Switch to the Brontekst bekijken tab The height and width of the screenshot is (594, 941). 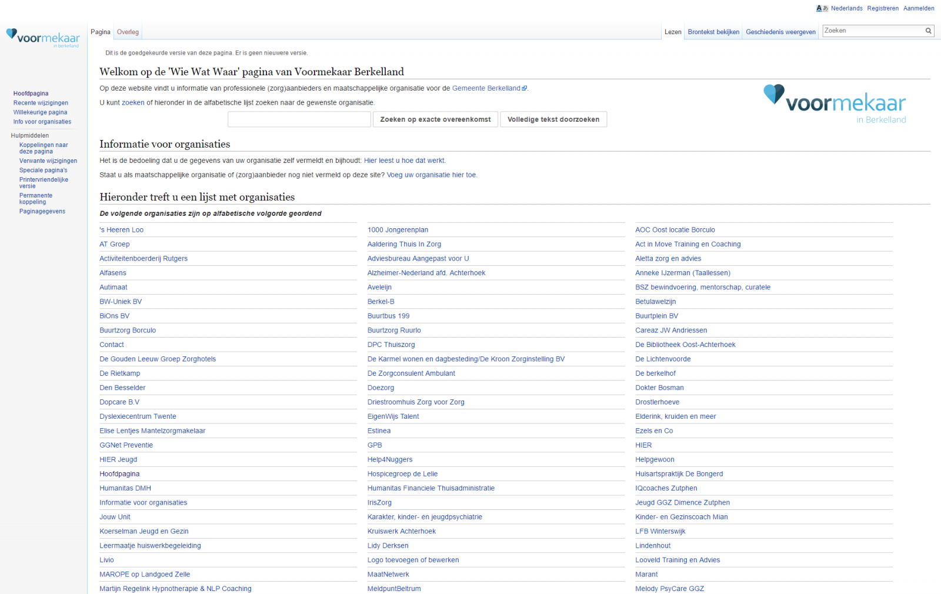tap(713, 32)
